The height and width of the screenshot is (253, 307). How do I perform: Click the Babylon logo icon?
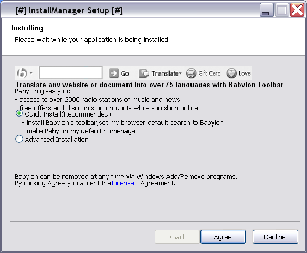click(x=22, y=73)
